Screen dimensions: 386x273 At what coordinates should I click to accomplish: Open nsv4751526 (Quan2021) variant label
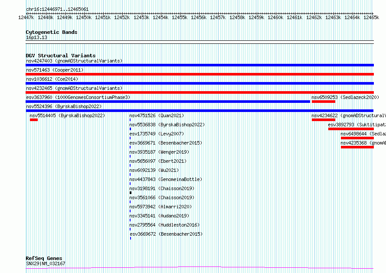[x=157, y=115]
